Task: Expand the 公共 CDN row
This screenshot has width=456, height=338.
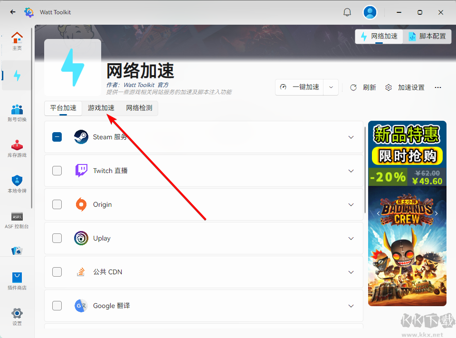Action: (x=351, y=272)
